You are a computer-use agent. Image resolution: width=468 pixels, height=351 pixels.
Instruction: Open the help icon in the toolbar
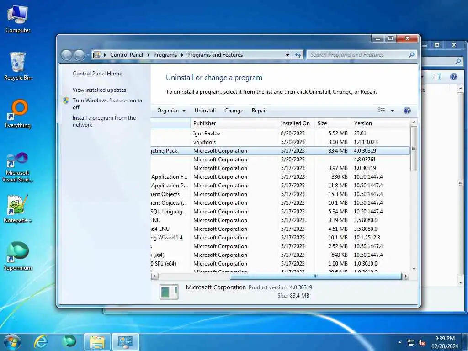pyautogui.click(x=407, y=111)
